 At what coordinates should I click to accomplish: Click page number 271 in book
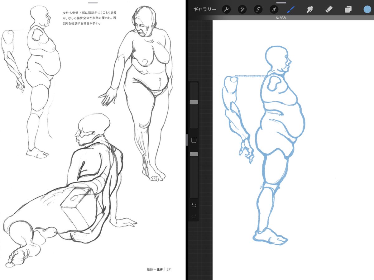point(169,270)
